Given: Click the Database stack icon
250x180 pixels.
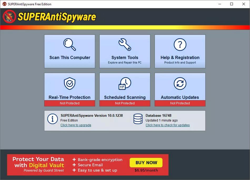Looking at the screenshot, I should point(138,119).
